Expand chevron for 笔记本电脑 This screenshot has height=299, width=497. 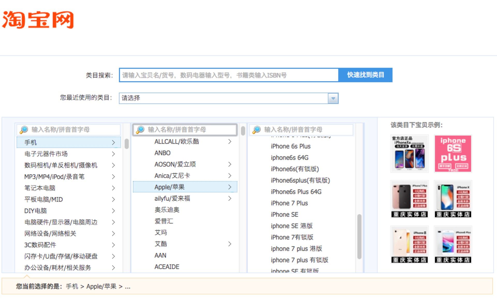113,188
